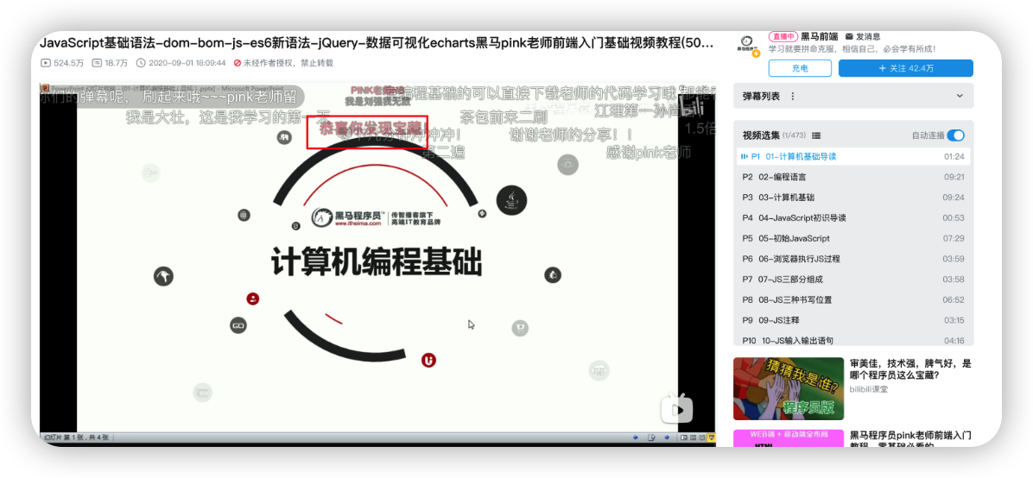Screen dimensions: 1033x478
Task: Select P7 07-JS三部分组成 episode
Action: tap(853, 280)
